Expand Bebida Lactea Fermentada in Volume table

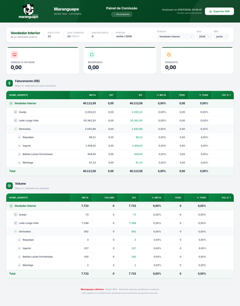pos(19,257)
